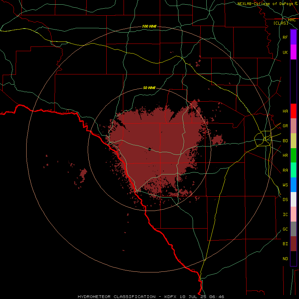Click the GC gray legend swatch
The height and width of the screenshot is (299, 299).
click(x=293, y=229)
